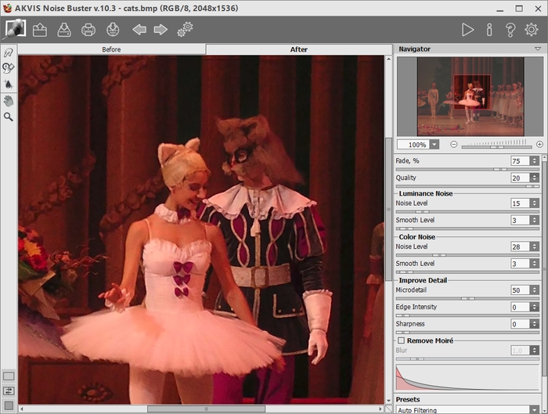Viewport: 548px width, 414px height.
Task: Select the blur drop tool
Action: pos(9,84)
